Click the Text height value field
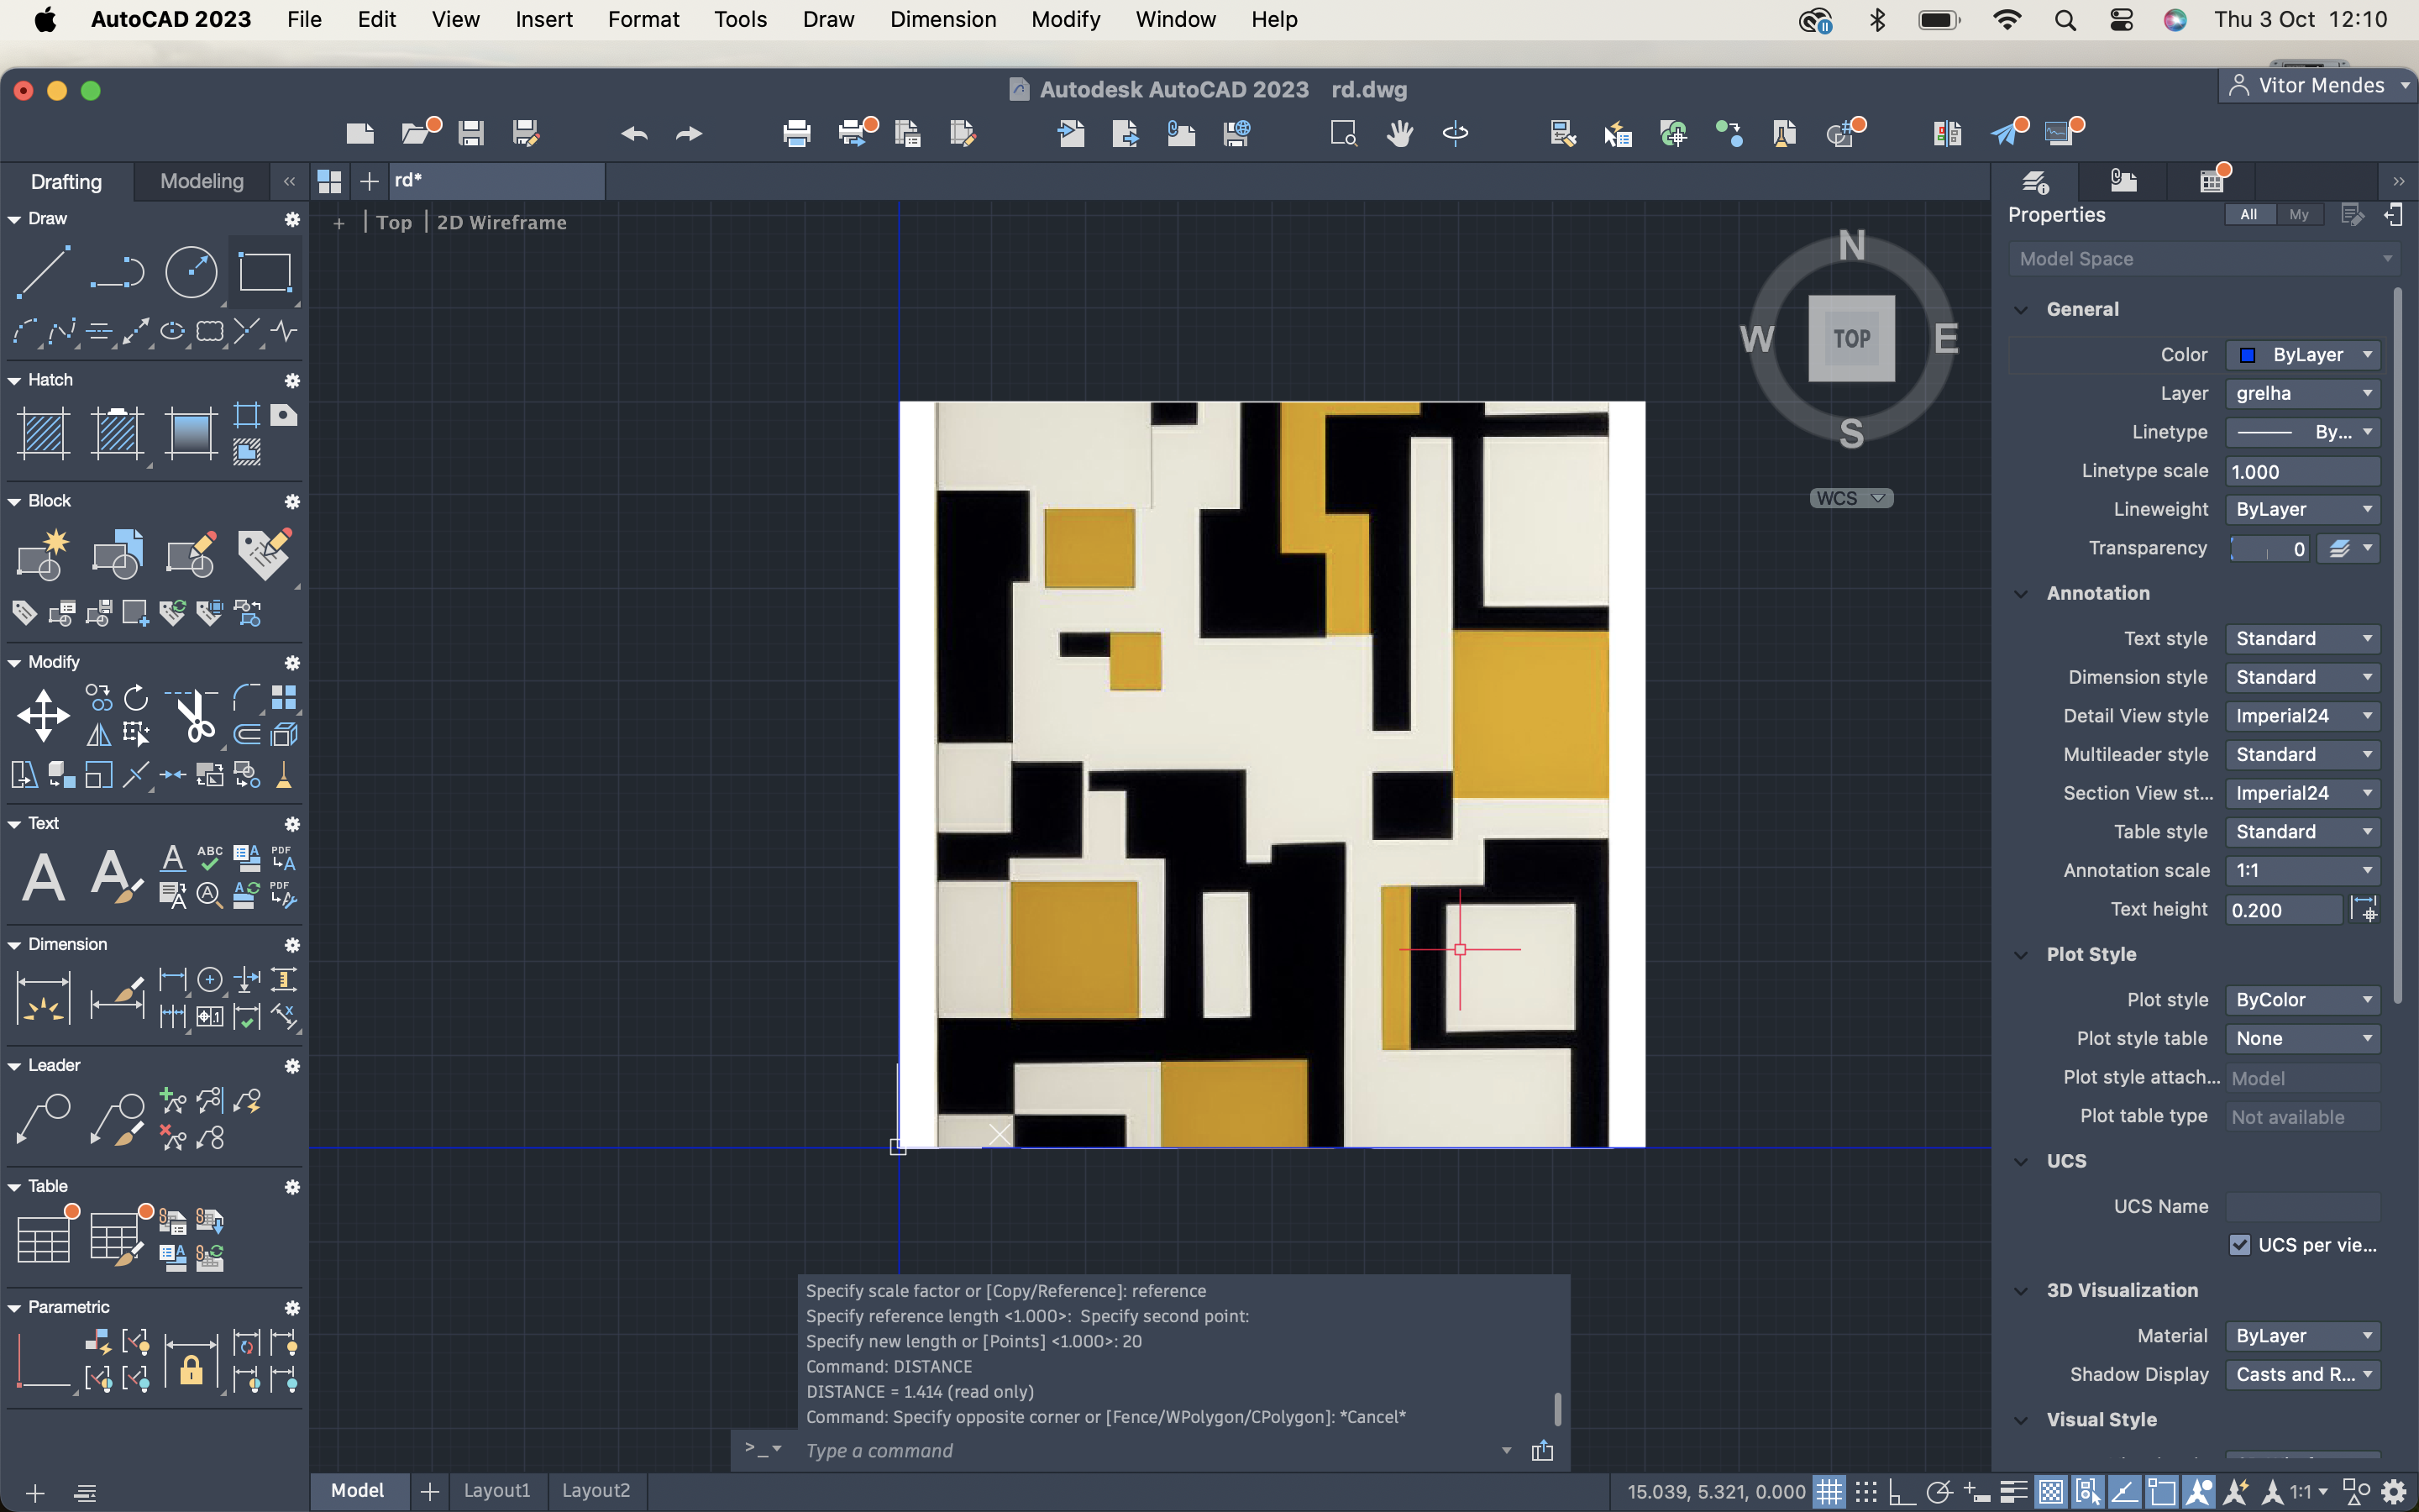2419x1512 pixels. pos(2283,910)
